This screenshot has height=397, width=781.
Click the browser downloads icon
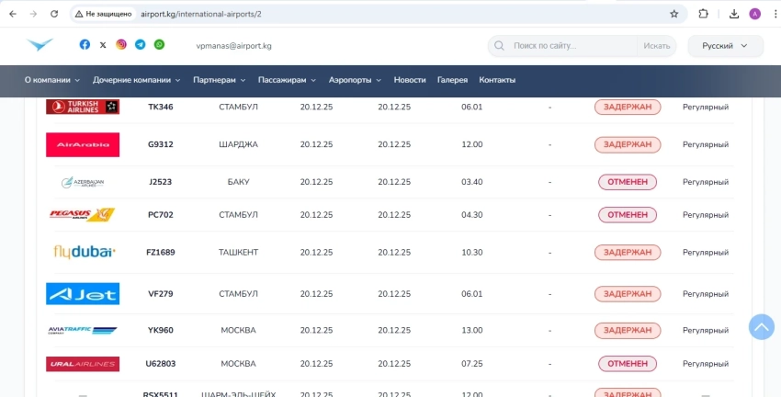pos(734,14)
